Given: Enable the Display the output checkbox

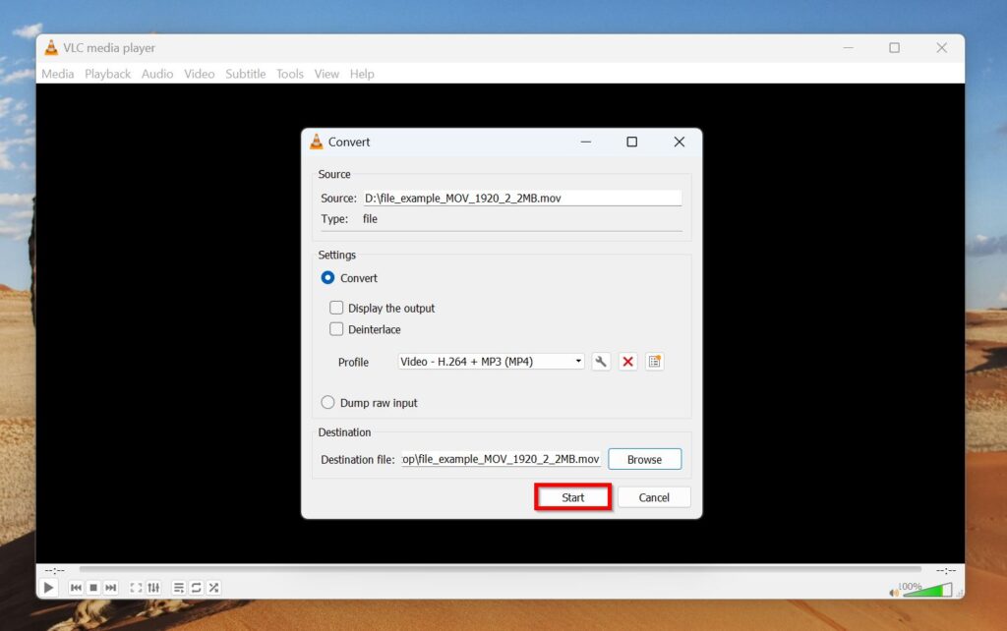Looking at the screenshot, I should click(336, 308).
